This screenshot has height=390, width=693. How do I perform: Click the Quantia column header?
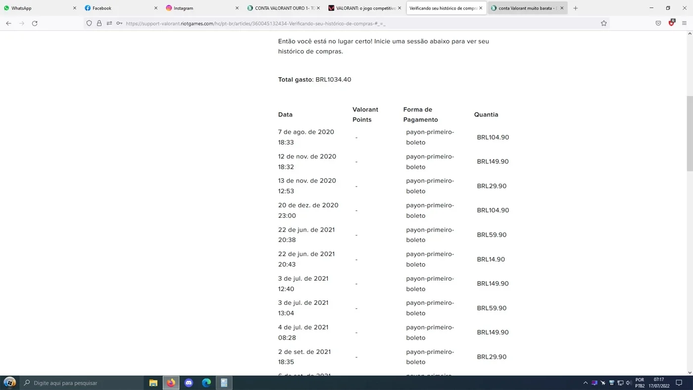(x=486, y=114)
